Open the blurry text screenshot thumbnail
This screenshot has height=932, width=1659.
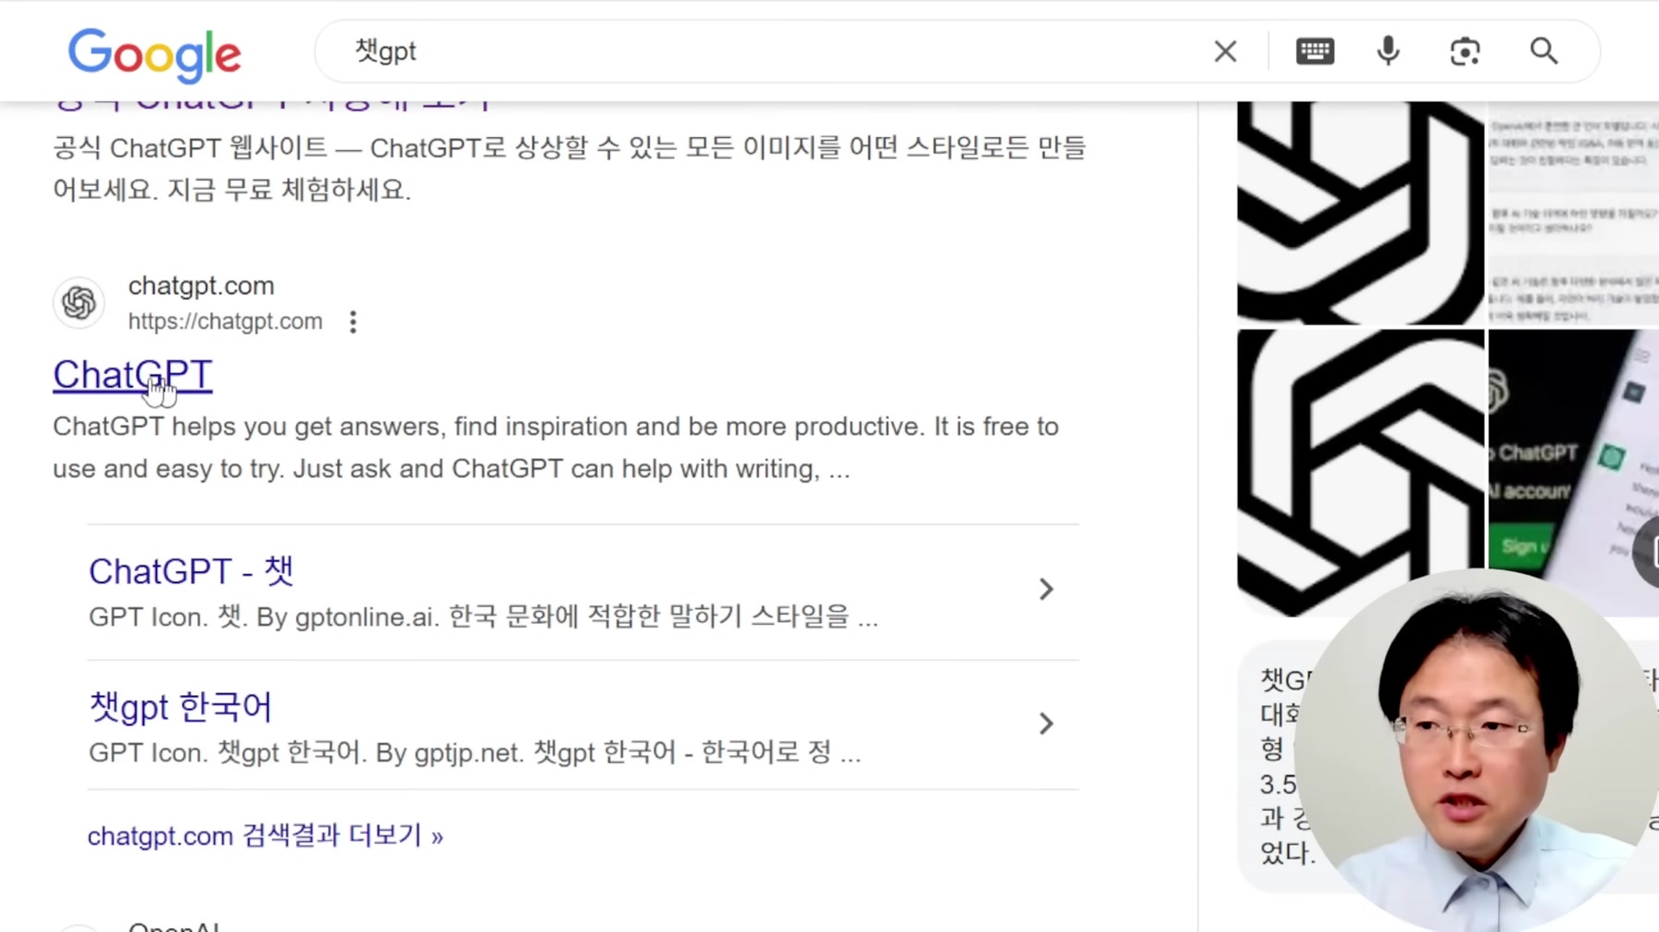1573,213
